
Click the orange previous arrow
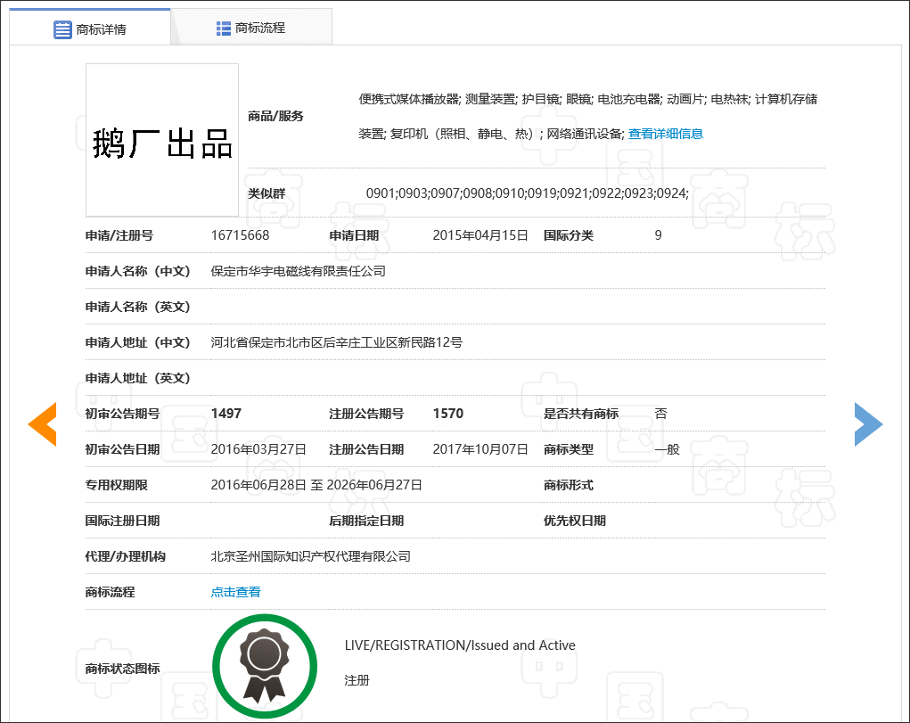point(43,424)
